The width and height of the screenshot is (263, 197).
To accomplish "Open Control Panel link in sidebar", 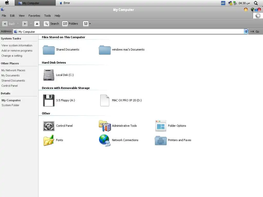I will click(10, 86).
